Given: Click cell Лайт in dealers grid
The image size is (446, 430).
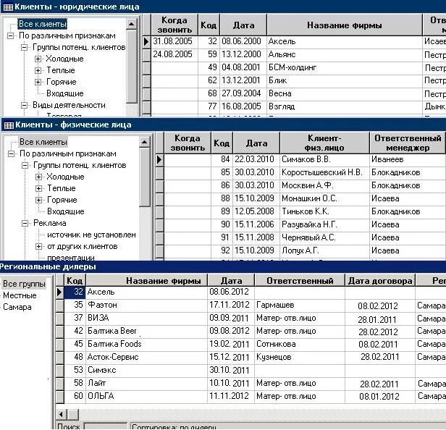Looking at the screenshot, I should [x=146, y=384].
